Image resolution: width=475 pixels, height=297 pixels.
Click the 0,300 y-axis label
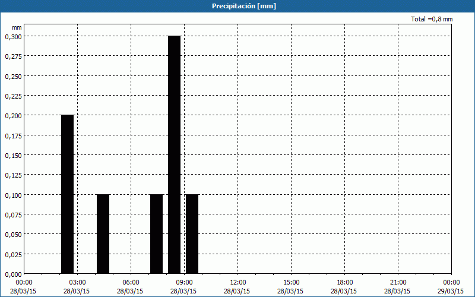pyautogui.click(x=13, y=36)
